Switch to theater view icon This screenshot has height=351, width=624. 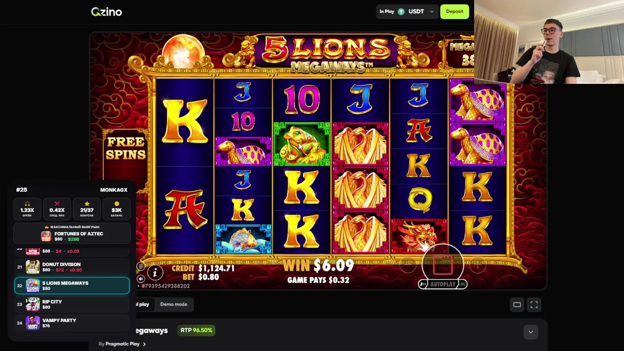click(x=517, y=305)
